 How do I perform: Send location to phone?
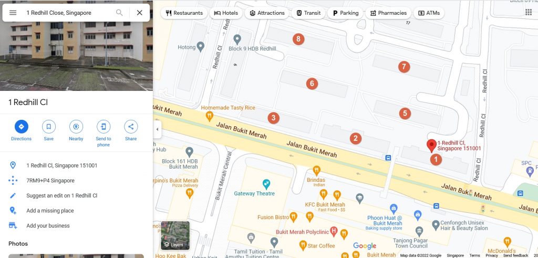click(104, 127)
